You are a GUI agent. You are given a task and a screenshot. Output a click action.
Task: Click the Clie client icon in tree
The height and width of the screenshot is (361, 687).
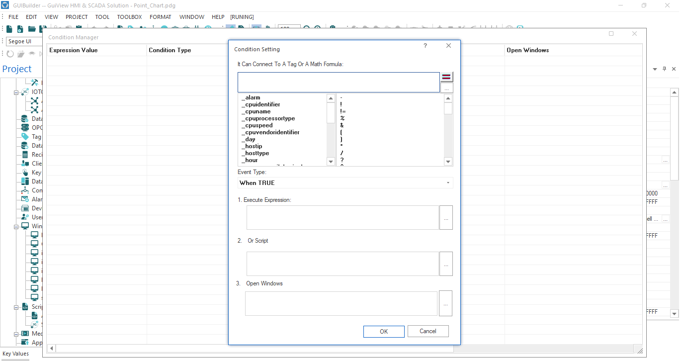[24, 164]
